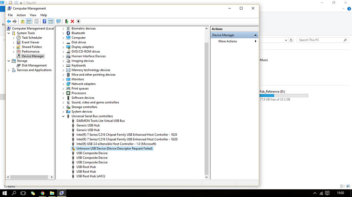
Task: Click the Music folder in This PC
Action: [264, 60]
